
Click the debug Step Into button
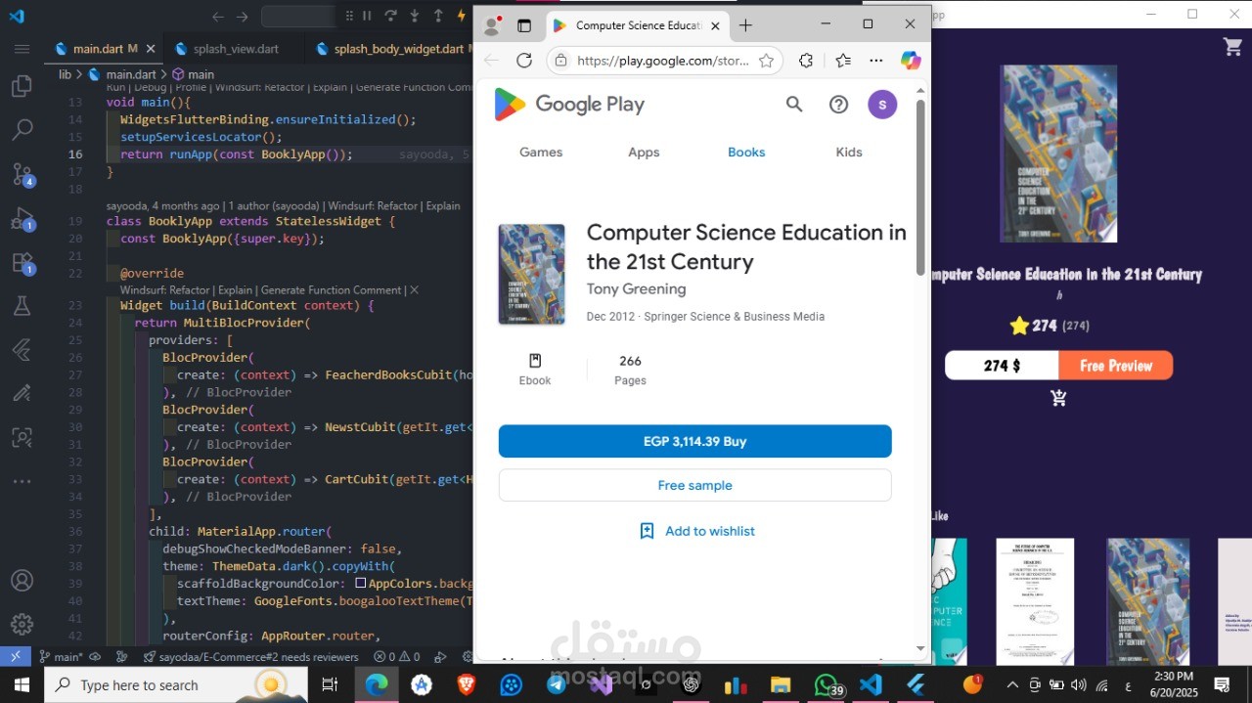[414, 16]
